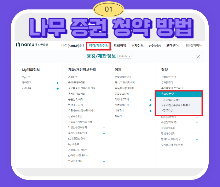Viewport: 220px width, 187px height.
Task: Open the My자산 link
Action: (26, 77)
